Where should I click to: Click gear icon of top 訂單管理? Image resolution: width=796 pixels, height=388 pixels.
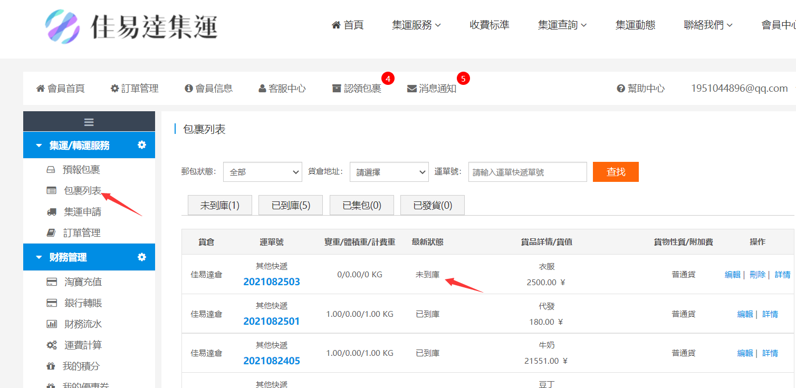pos(114,89)
